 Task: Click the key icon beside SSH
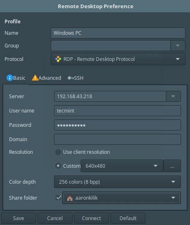[70, 78]
